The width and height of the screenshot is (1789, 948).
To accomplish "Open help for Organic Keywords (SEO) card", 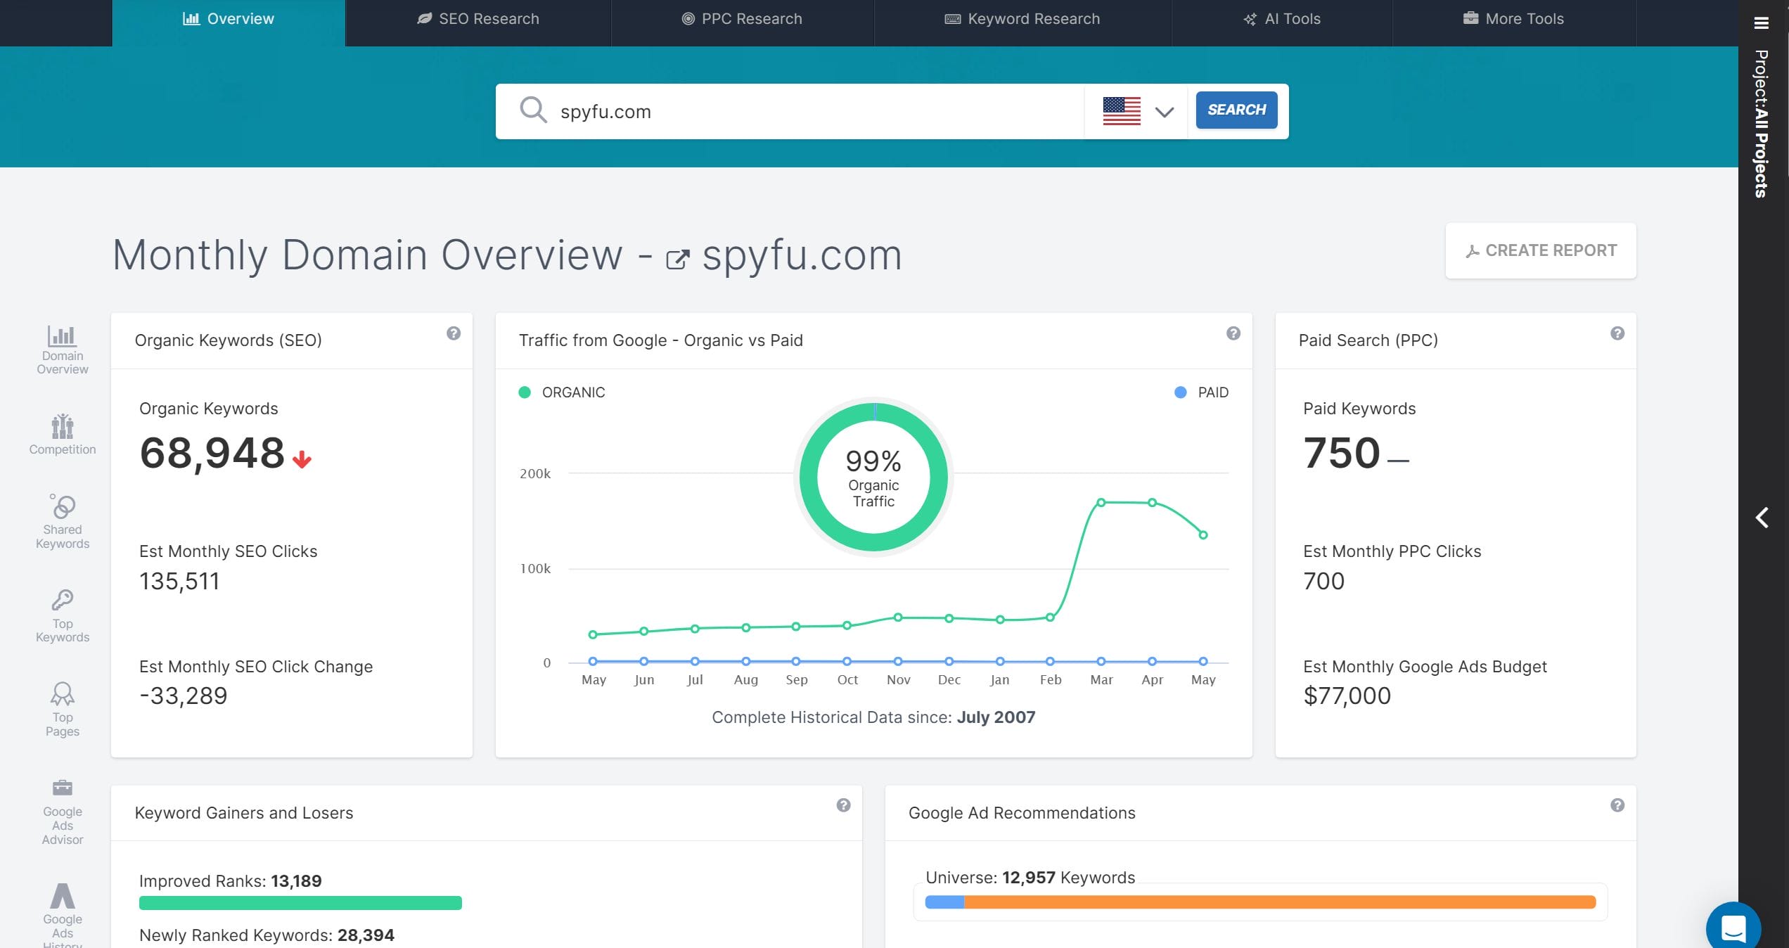I will [454, 333].
